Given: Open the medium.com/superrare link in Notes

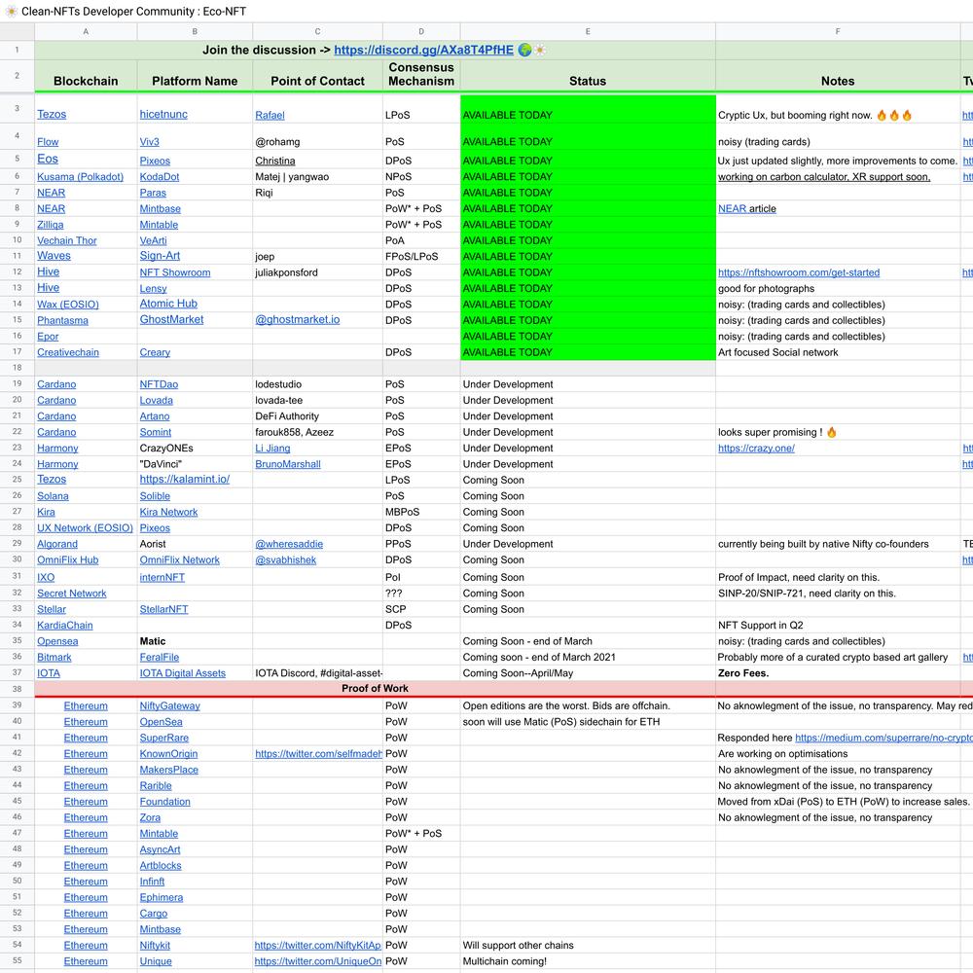Looking at the screenshot, I should (883, 738).
